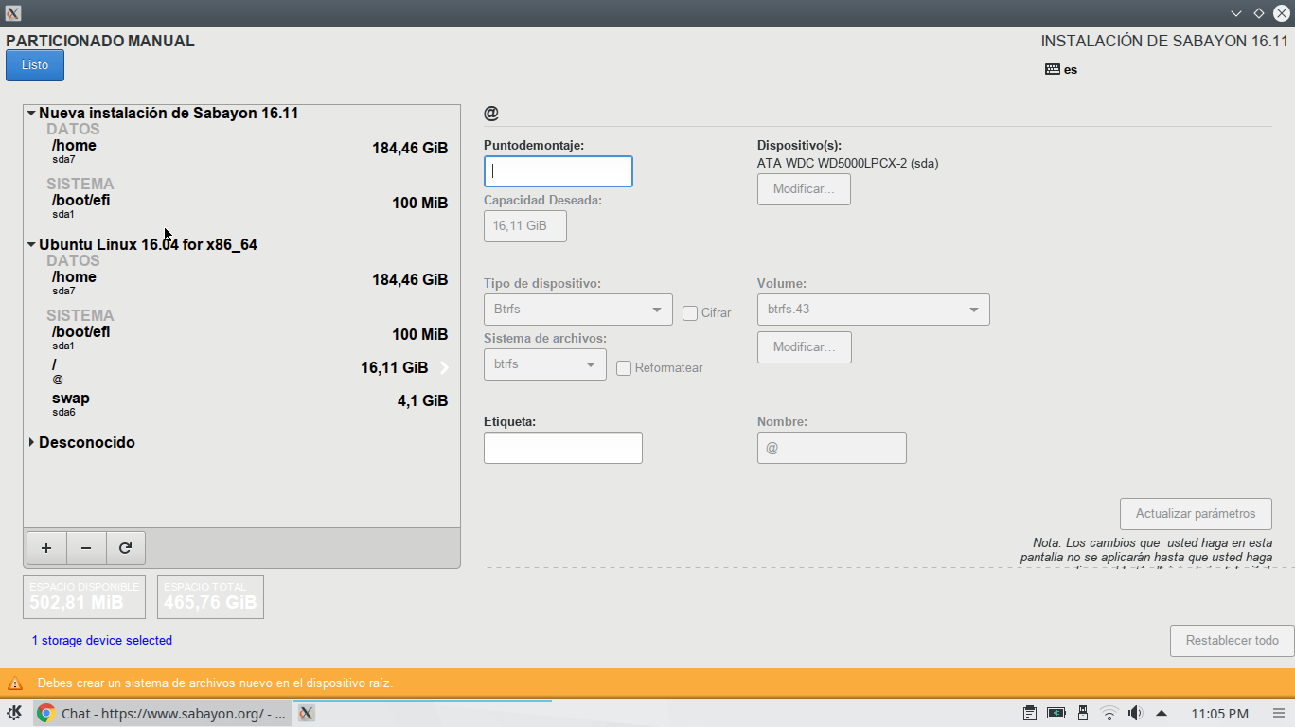
Task: Click the orange warning message text
Action: 215,683
